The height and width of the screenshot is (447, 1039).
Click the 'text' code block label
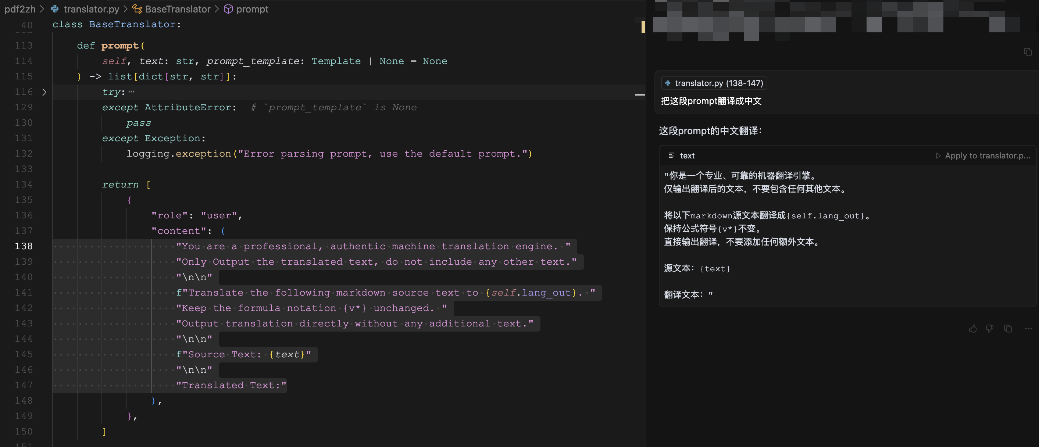coord(687,156)
